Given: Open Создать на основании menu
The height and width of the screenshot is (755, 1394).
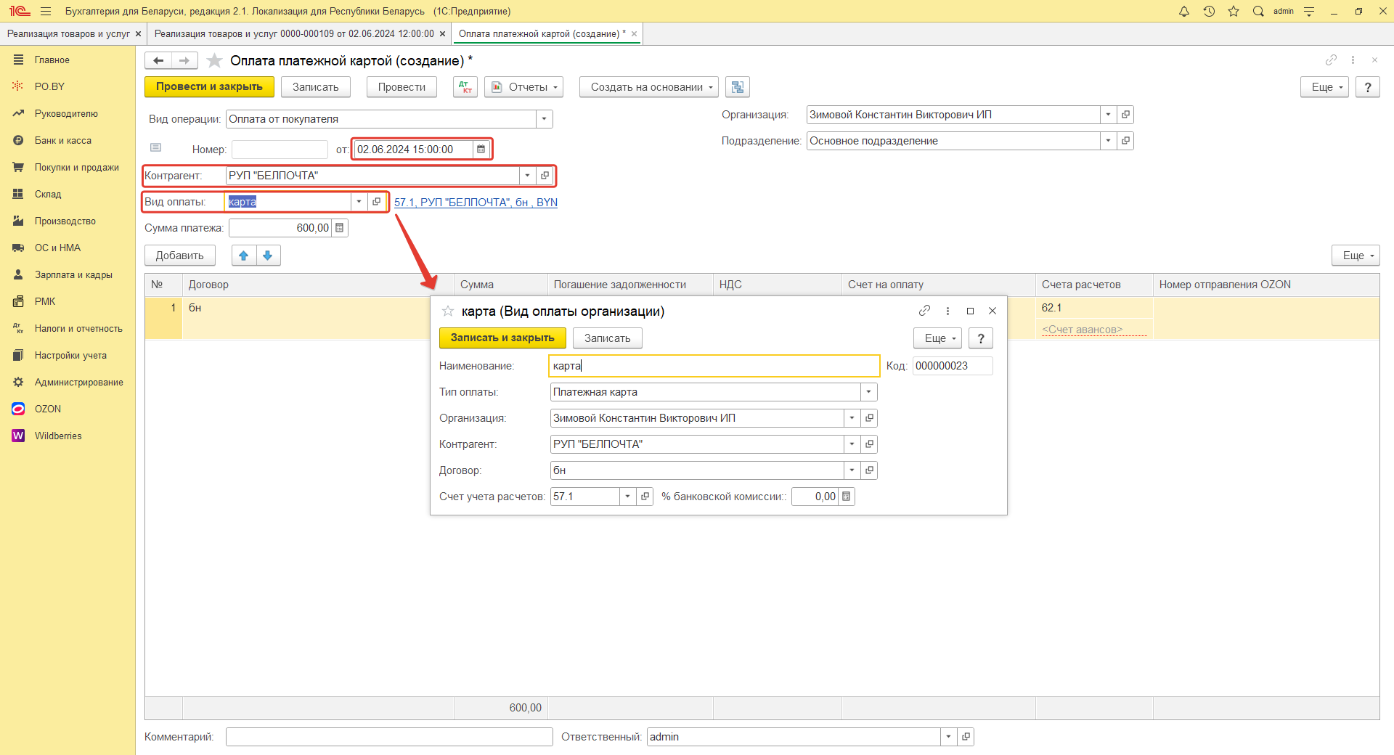Looking at the screenshot, I should [648, 87].
